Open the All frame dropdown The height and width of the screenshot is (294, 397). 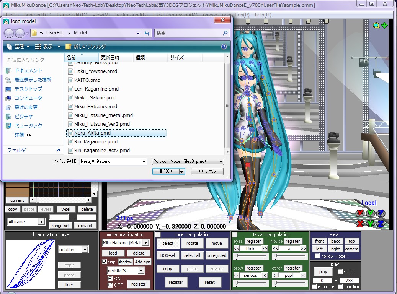coord(41,222)
